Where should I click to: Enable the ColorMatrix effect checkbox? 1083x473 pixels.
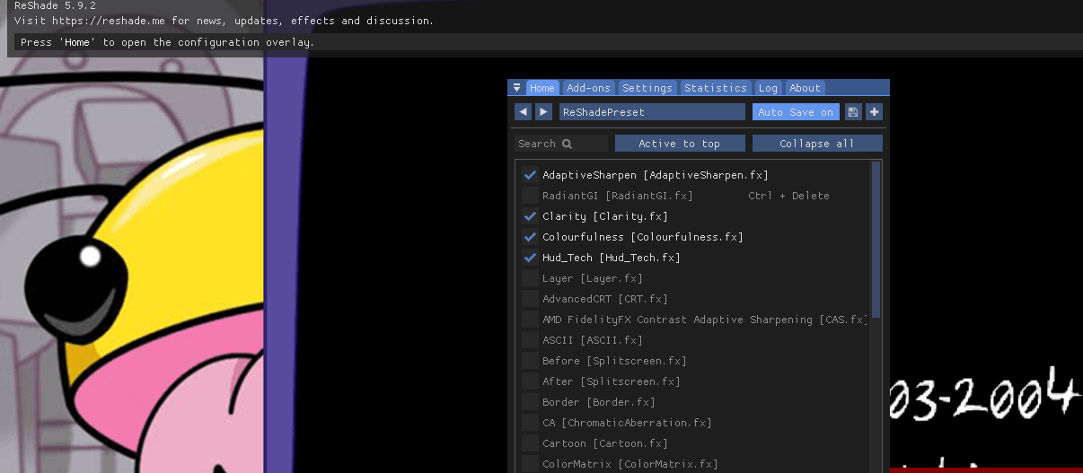[530, 464]
